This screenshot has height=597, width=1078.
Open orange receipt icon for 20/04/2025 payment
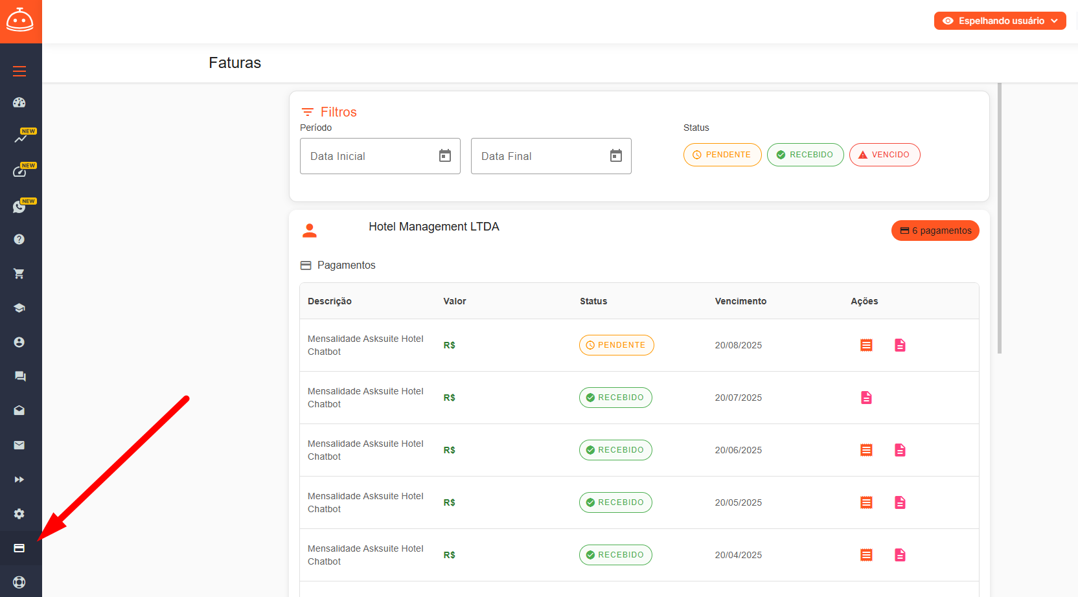pyautogui.click(x=866, y=555)
